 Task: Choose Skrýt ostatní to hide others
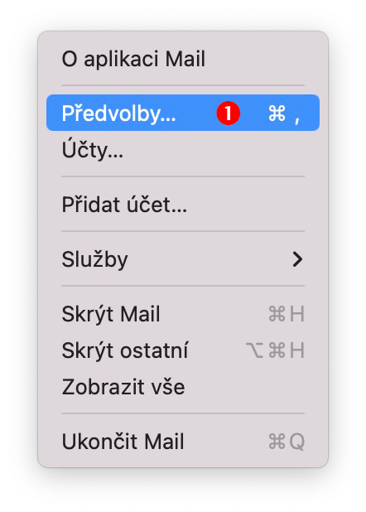click(x=183, y=350)
